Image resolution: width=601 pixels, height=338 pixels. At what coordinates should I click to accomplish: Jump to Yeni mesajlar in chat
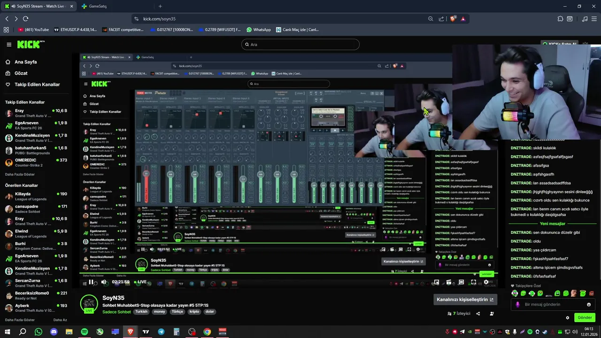(553, 224)
